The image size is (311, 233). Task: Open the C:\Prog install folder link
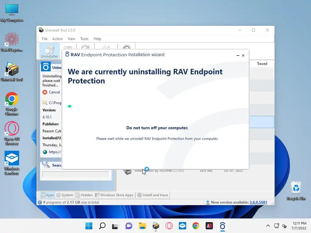coord(55,103)
